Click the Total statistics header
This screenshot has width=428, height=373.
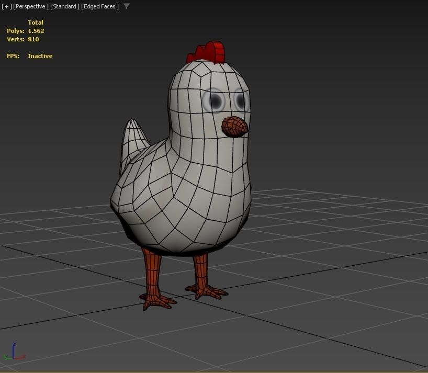36,22
